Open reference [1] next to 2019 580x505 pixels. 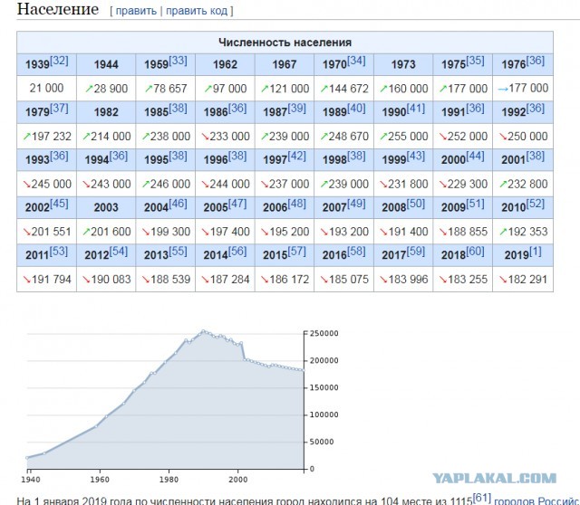click(536, 252)
